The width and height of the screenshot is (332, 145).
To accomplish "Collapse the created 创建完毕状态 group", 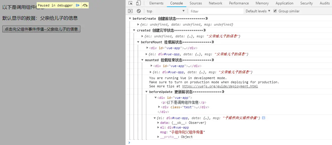I will [x=134, y=30].
